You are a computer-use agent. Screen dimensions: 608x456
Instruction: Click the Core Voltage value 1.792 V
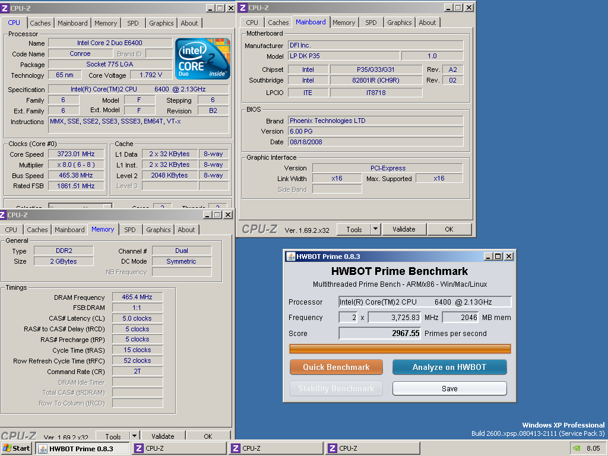point(151,75)
